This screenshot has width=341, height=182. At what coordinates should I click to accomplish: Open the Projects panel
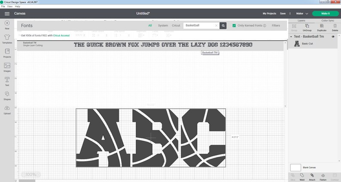pyautogui.click(x=7, y=53)
